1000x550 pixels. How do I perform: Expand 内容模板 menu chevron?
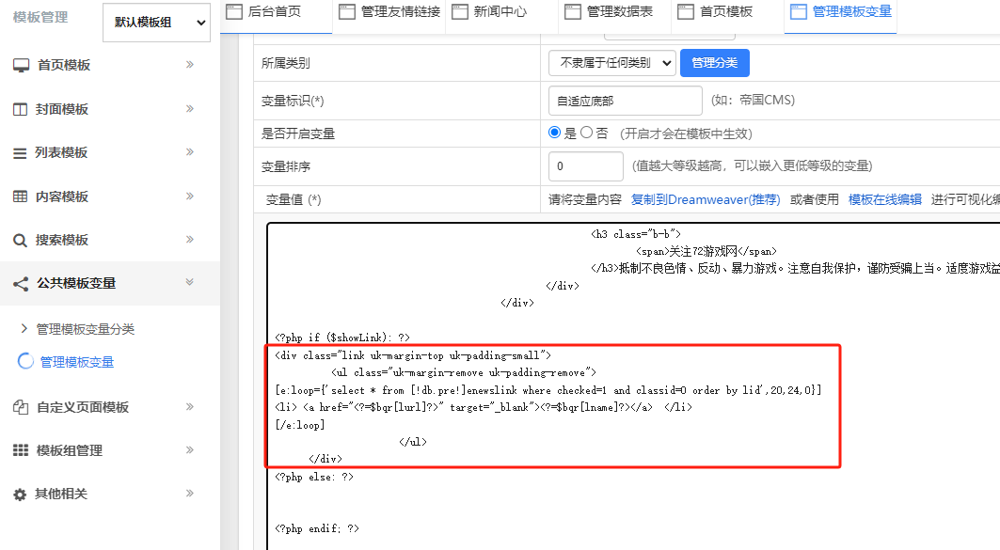(x=189, y=196)
